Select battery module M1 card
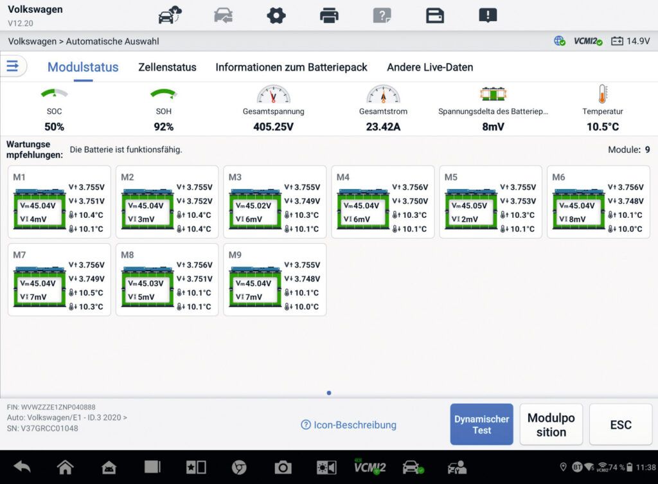Viewport: 658px width, 484px height. (59, 202)
